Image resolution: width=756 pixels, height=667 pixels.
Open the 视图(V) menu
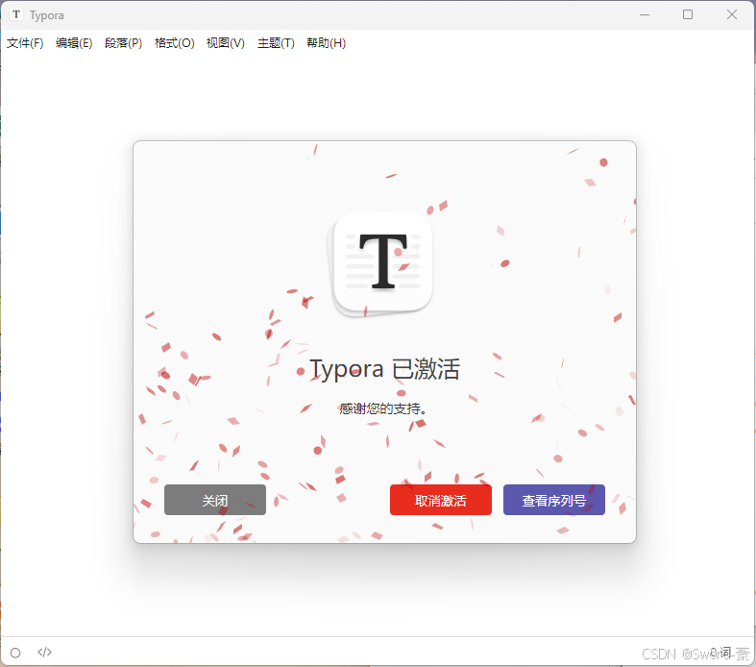[x=226, y=43]
